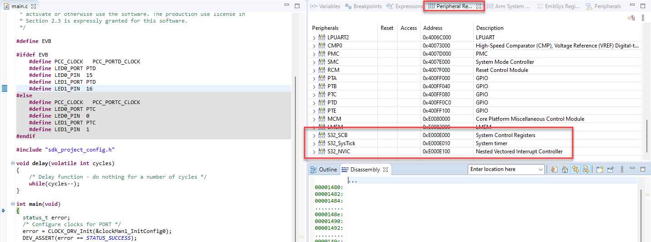Click the Description column header

click(x=558, y=28)
